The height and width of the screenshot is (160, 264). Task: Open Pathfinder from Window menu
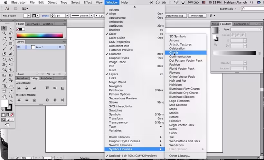135,90
